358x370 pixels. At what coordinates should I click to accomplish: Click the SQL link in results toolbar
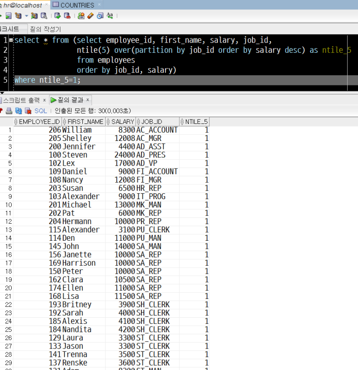coord(41,111)
